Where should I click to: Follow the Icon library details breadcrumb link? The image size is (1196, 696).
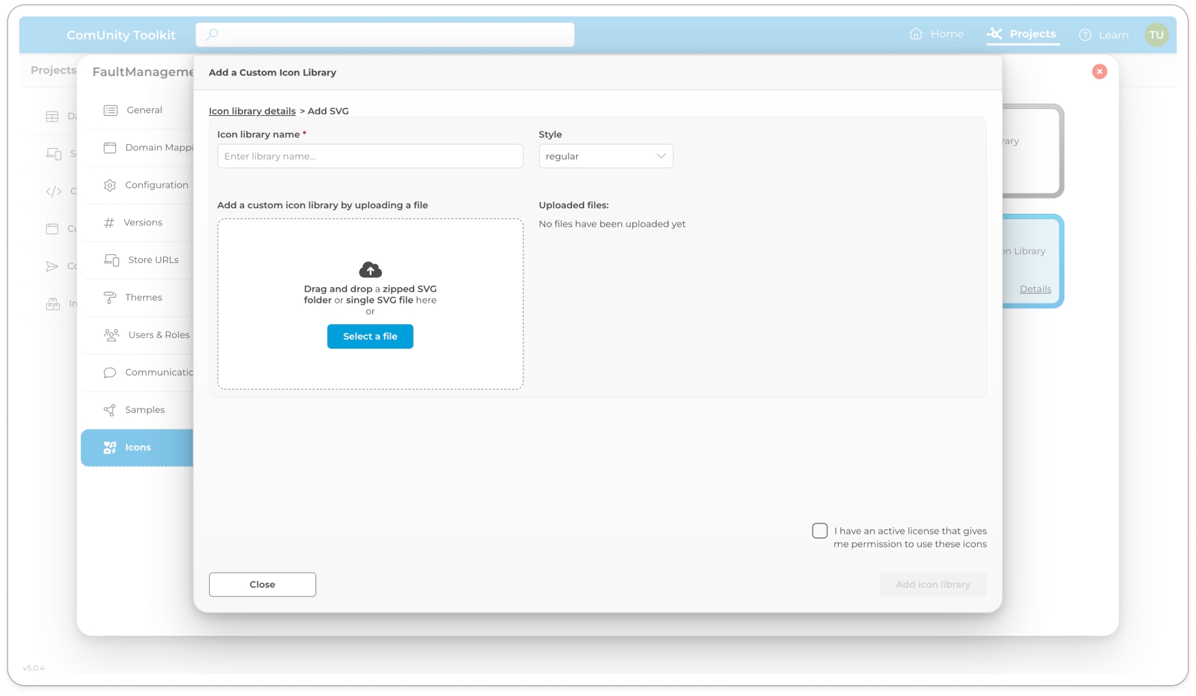252,111
